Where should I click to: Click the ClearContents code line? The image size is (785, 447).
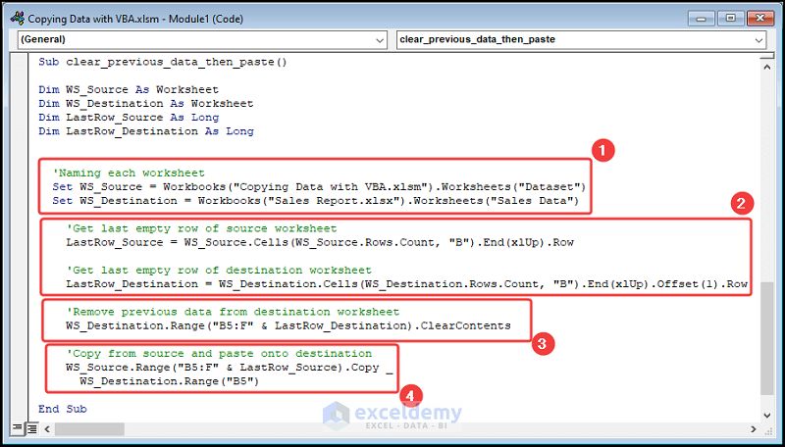click(288, 326)
